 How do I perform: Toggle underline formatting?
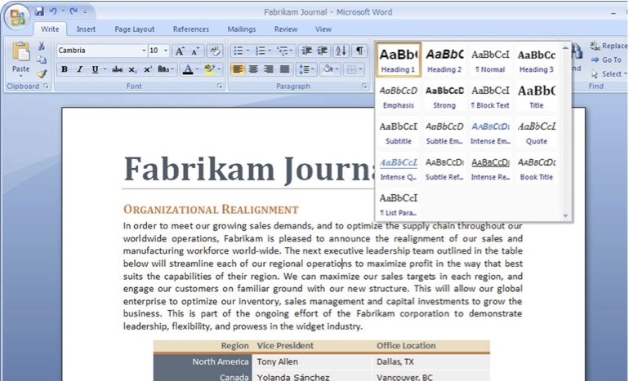[95, 69]
